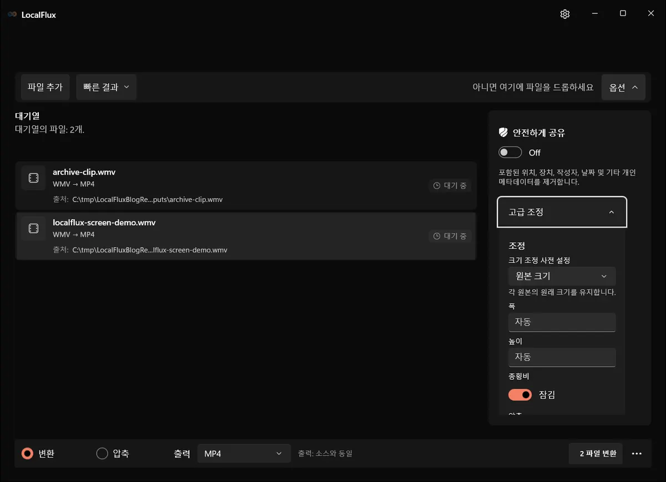666x482 pixels.
Task: Click the 대기열의 파일: 2개. text
Action: click(49, 129)
